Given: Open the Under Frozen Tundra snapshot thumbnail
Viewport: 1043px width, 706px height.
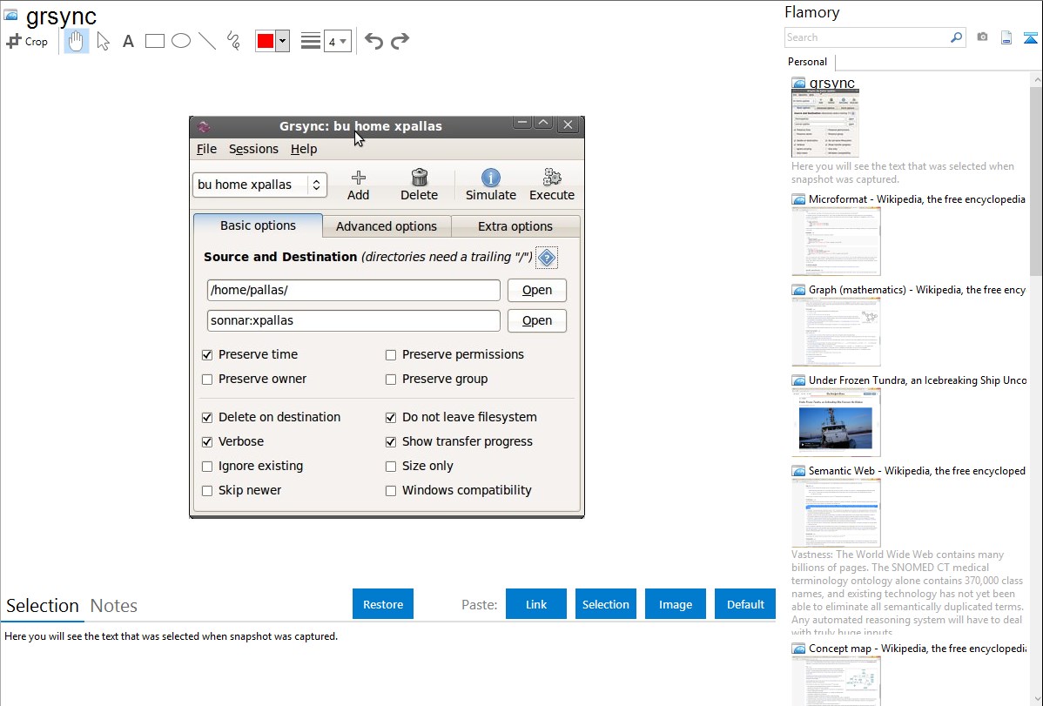Looking at the screenshot, I should coord(836,422).
